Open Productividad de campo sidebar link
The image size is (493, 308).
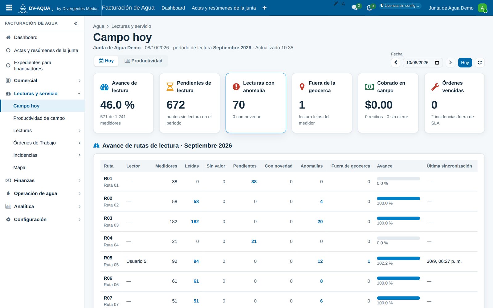coord(42,118)
